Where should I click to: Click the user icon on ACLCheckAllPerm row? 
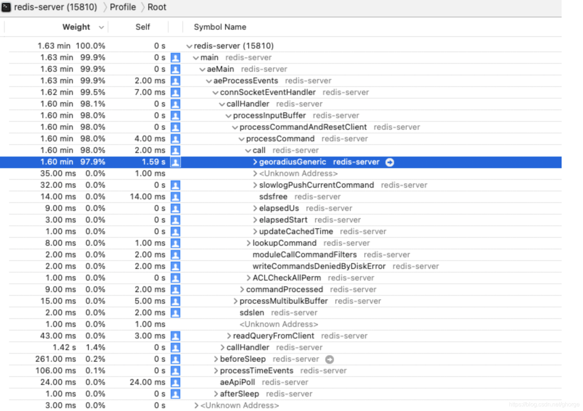[175, 278]
